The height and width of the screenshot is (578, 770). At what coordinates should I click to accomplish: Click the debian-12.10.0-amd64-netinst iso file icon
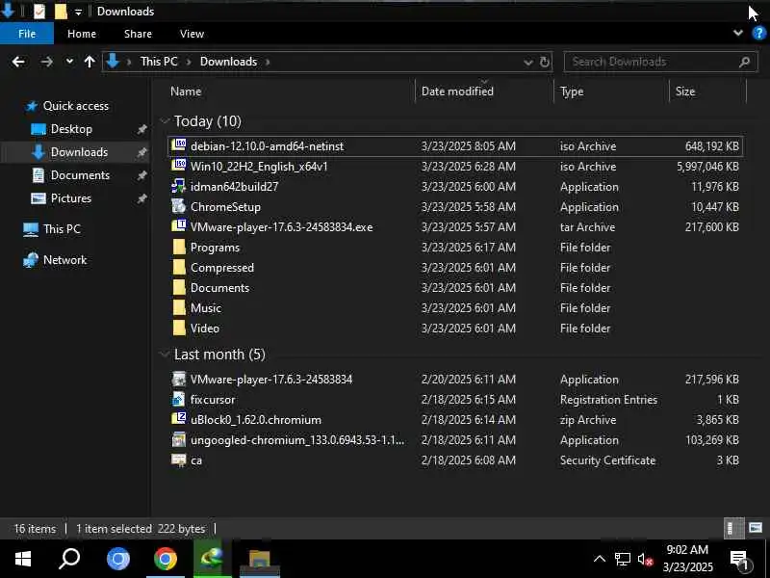(x=179, y=145)
